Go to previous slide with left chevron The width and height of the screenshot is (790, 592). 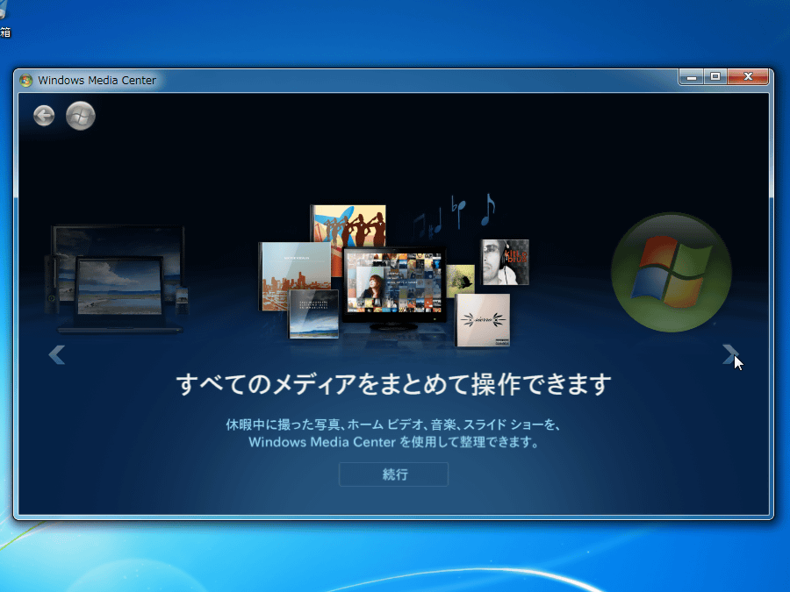[56, 354]
